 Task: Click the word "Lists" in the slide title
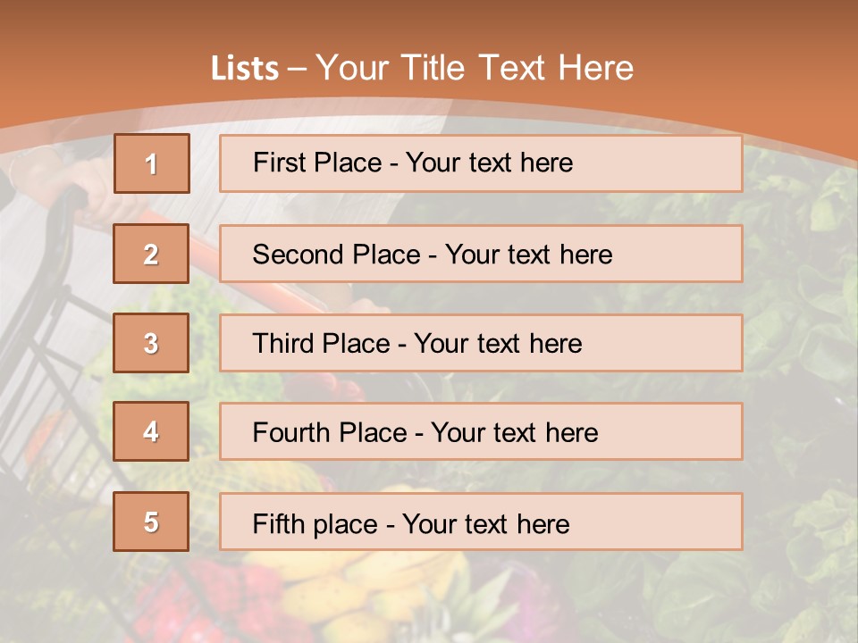pos(244,68)
